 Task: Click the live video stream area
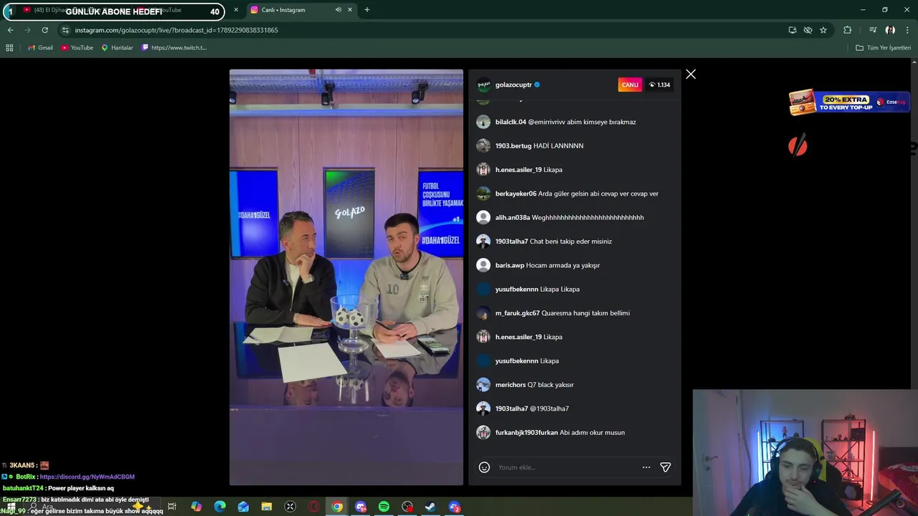click(x=346, y=277)
